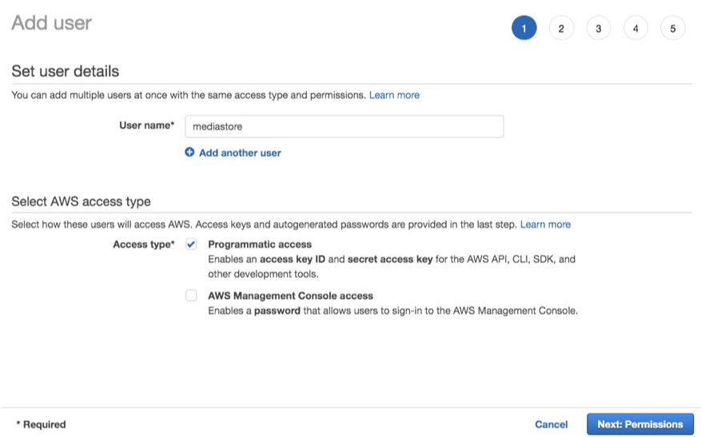701x437 pixels.
Task: Click the Add user page heading
Action: tap(52, 23)
